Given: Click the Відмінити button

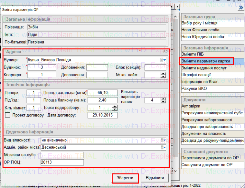Looking at the screenshot, I should [155, 178].
